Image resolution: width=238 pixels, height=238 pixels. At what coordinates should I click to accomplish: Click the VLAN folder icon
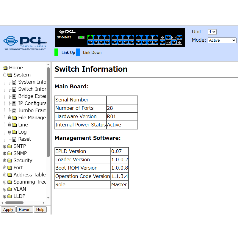tap(10, 189)
